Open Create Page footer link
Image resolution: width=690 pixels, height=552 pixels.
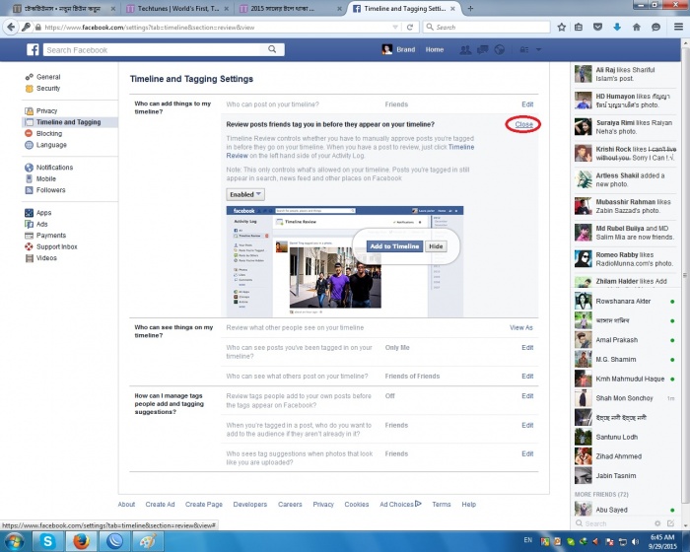point(204,504)
